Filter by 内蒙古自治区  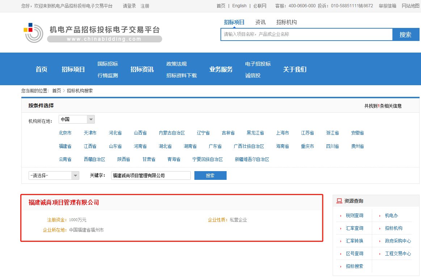(172, 133)
